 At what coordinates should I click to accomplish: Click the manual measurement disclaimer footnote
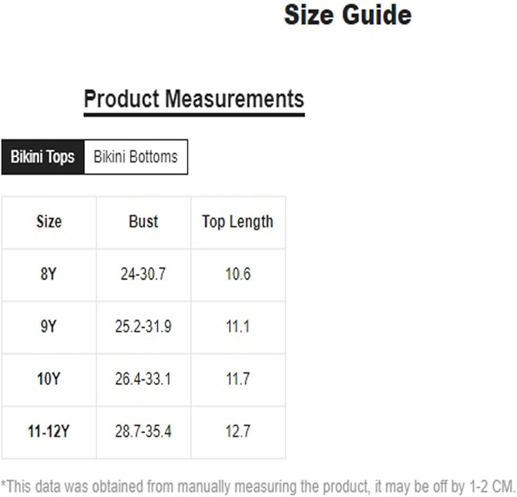click(x=257, y=487)
